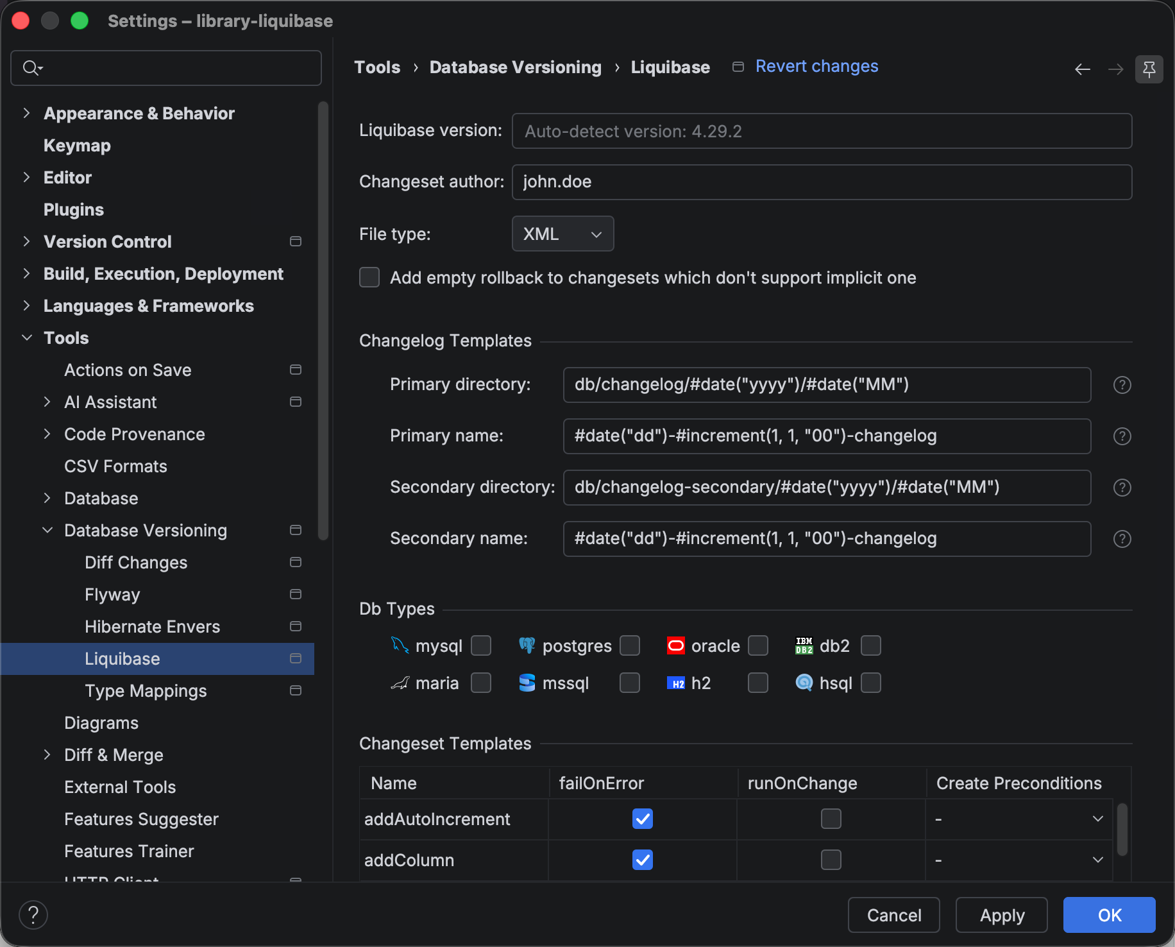Viewport: 1175px width, 947px height.
Task: Click project-level icon beside Actions on Save
Action: (x=296, y=370)
